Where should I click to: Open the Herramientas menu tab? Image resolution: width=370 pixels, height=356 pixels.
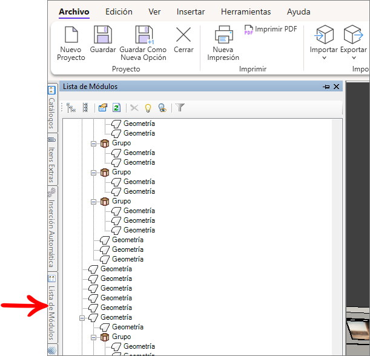pyautogui.click(x=246, y=12)
